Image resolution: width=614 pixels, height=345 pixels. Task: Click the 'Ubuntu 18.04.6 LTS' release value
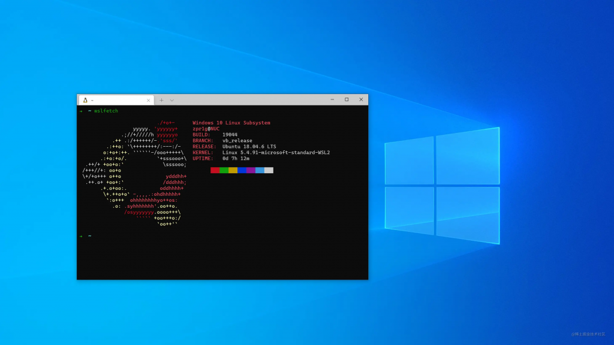(249, 147)
